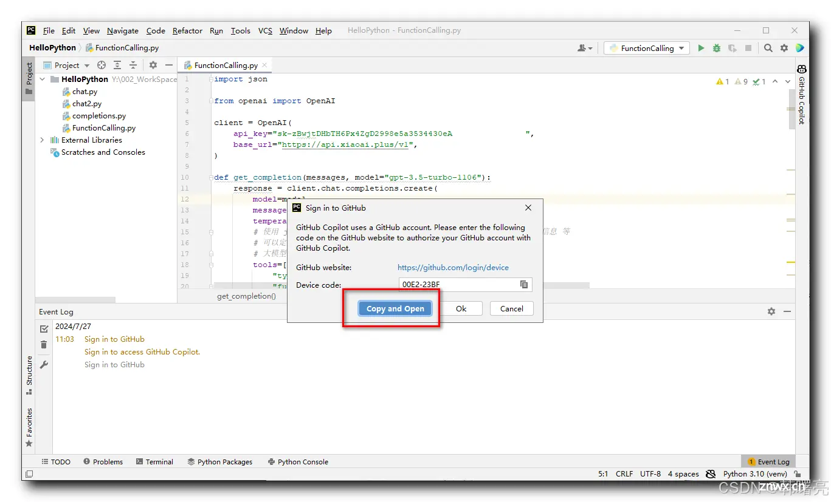
Task: Go to previous highlighted error arrow
Action: [x=775, y=81]
